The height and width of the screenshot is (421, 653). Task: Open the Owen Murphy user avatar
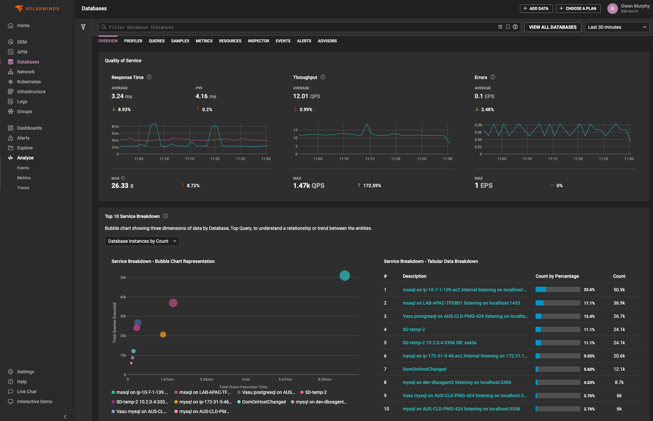point(613,9)
